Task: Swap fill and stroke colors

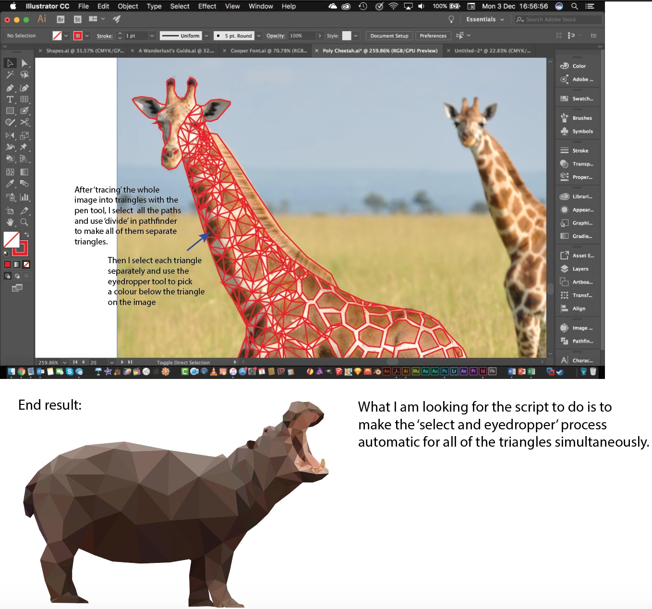Action: 27,235
